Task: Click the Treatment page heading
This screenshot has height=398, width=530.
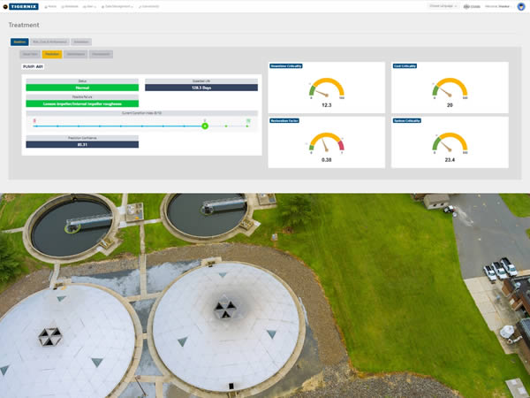Action: (x=24, y=25)
